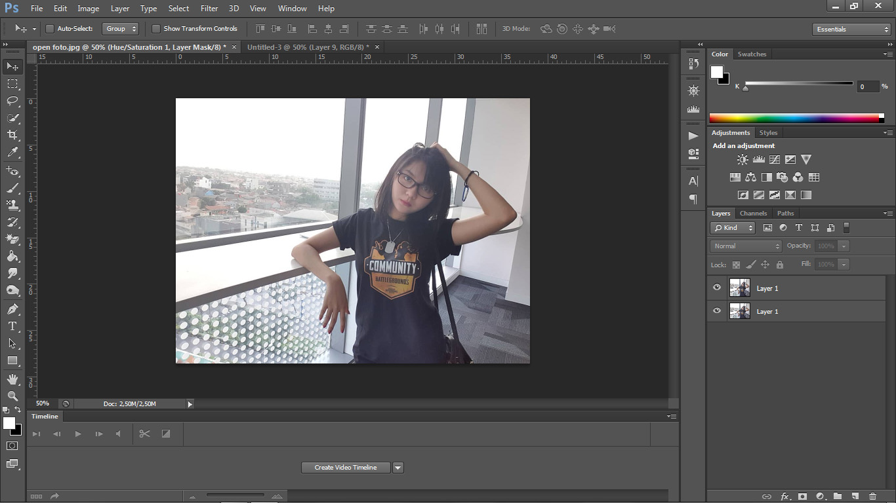Hide the topmost Layer 1 visibility eye
This screenshot has height=503, width=896.
(x=717, y=288)
